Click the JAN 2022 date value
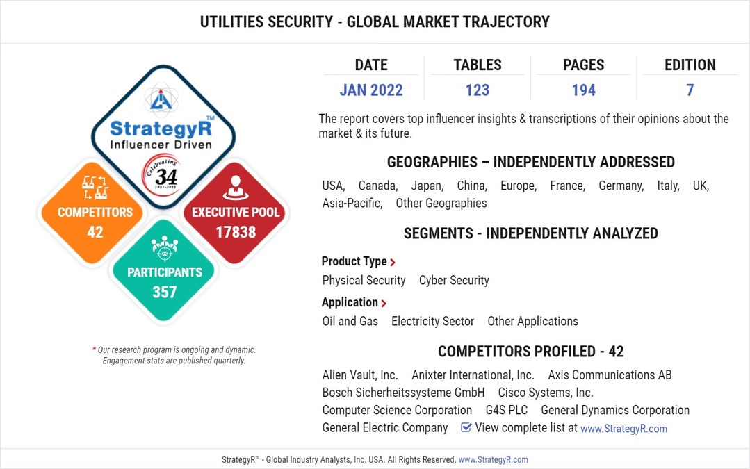The height and width of the screenshot is (469, 750). pos(371,90)
